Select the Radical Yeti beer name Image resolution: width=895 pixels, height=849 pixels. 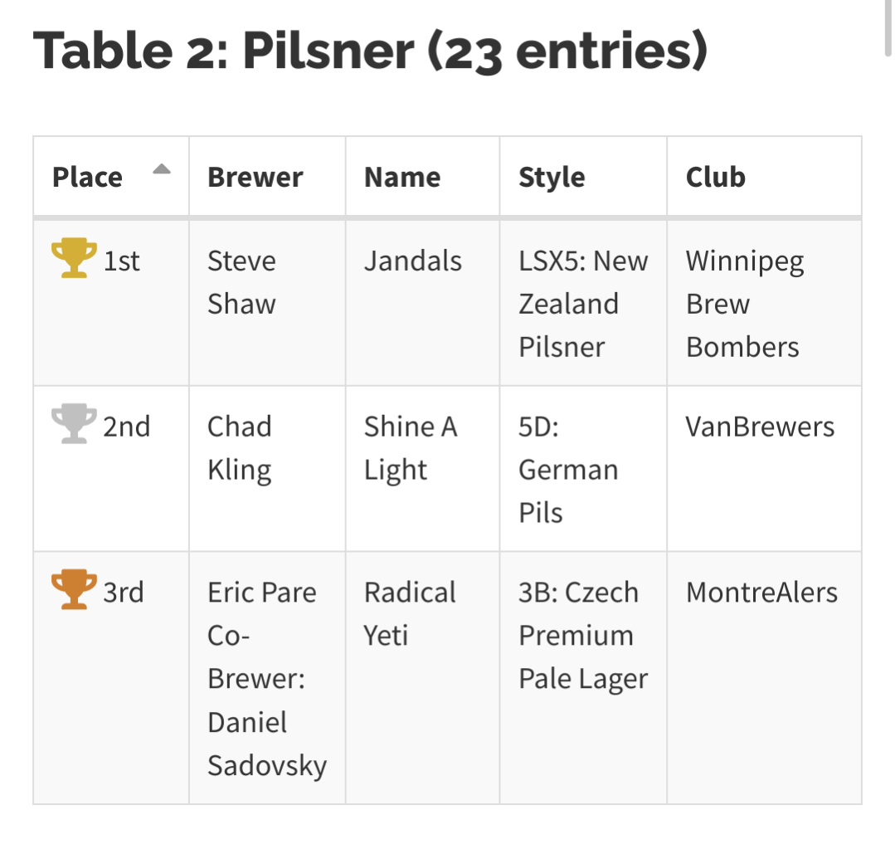[410, 614]
